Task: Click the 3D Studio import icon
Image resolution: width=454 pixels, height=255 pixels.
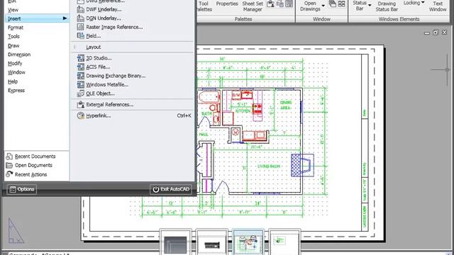Action: 80,58
